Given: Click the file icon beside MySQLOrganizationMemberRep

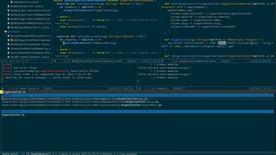Looking at the screenshot, I should pyautogui.click(x=8, y=15).
